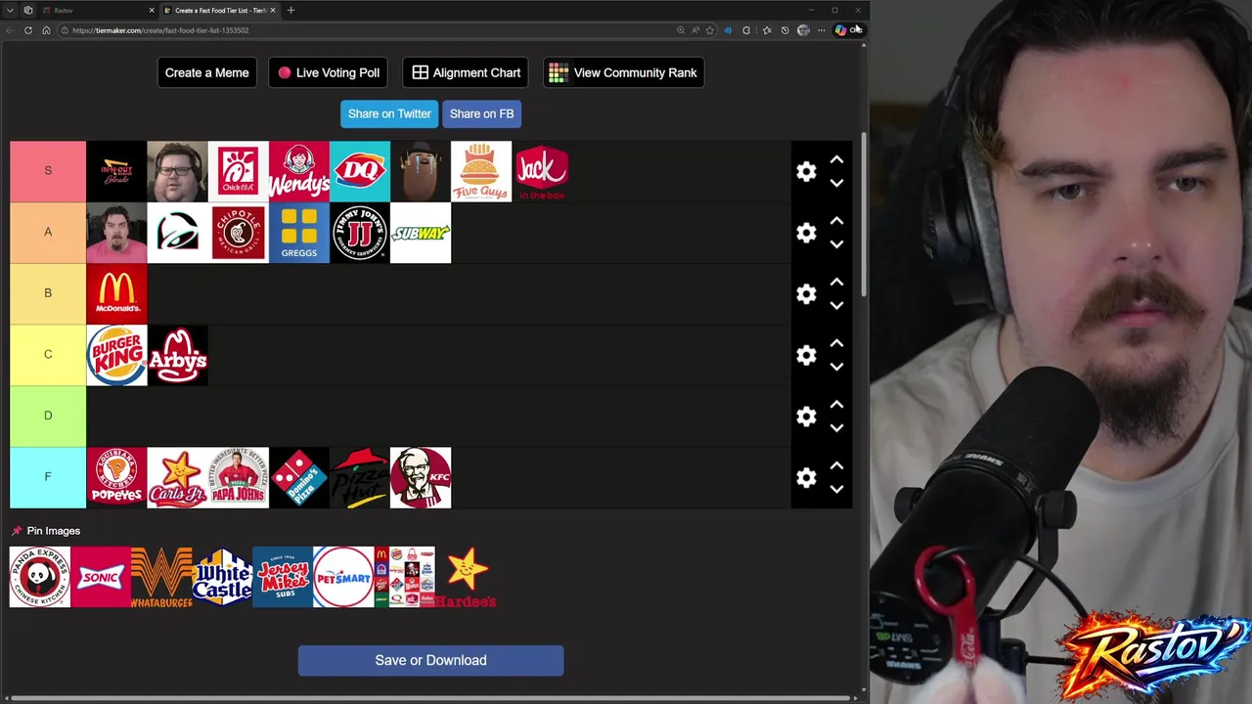Image resolution: width=1252 pixels, height=704 pixels.
Task: Move B tier row down
Action: pyautogui.click(x=836, y=305)
